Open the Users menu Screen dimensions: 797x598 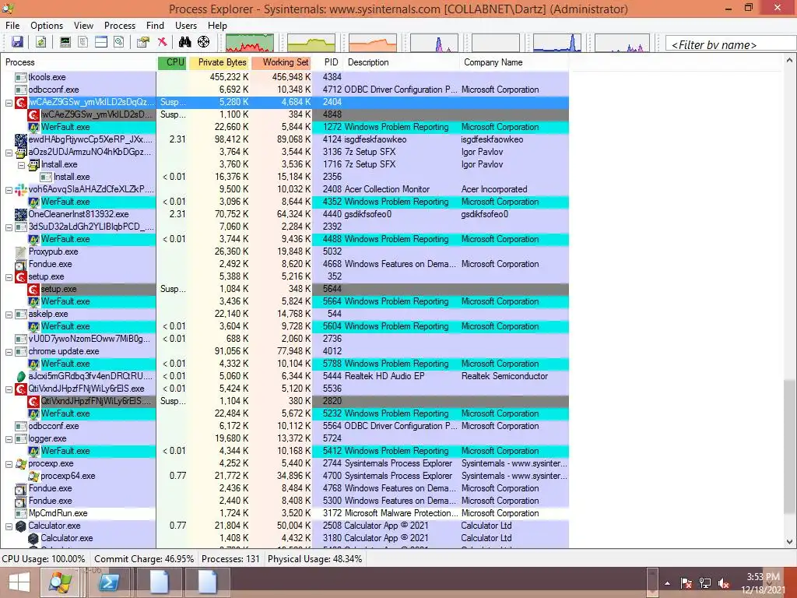pos(186,26)
